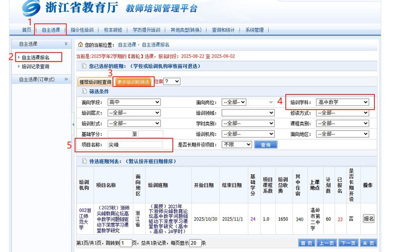
Task: Open the 系统管理 menu
Action: coord(254,30)
